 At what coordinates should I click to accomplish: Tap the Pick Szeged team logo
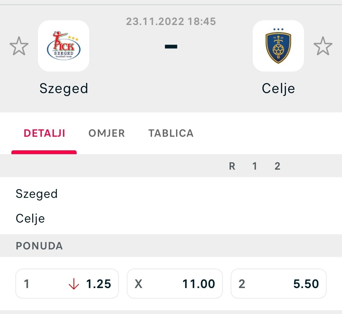coord(64,46)
